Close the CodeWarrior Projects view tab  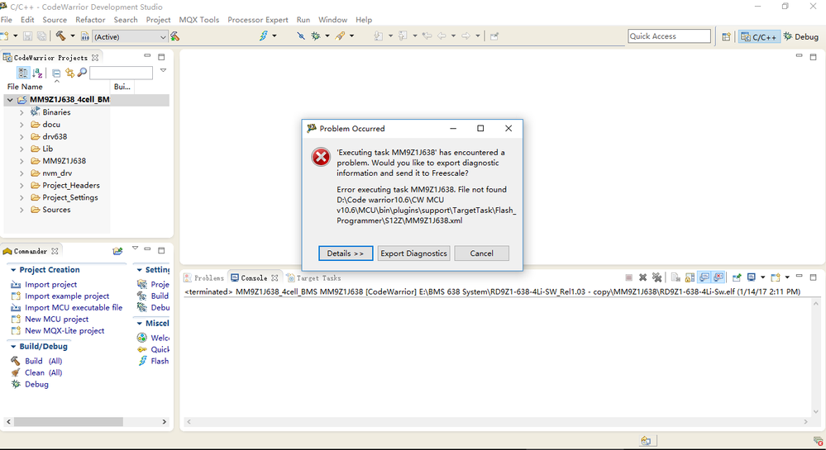95,58
